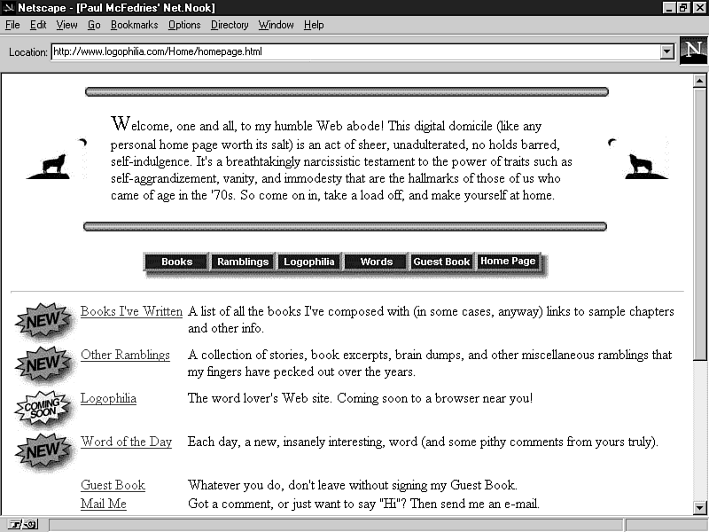
Task: Follow the Logophilia text link
Action: coord(108,398)
